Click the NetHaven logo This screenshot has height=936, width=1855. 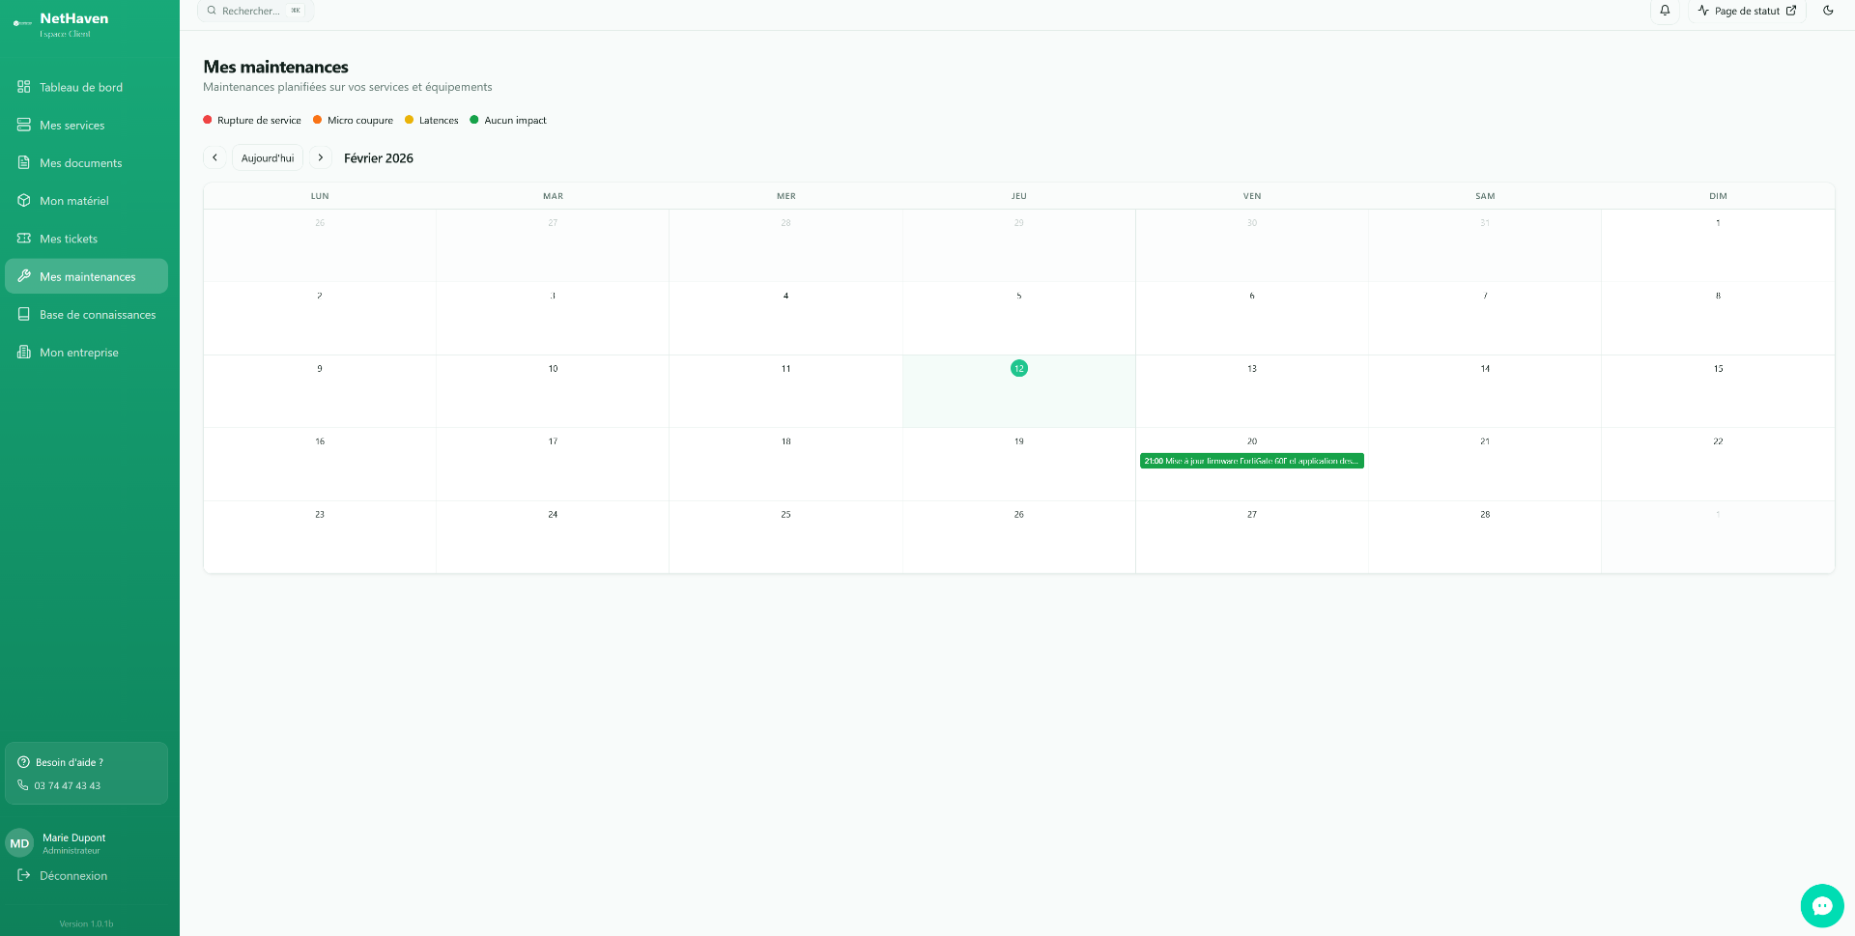point(22,22)
